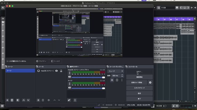Toggle Cubase right zone visibility button
The height and width of the screenshot is (110, 197).
(188, 8)
